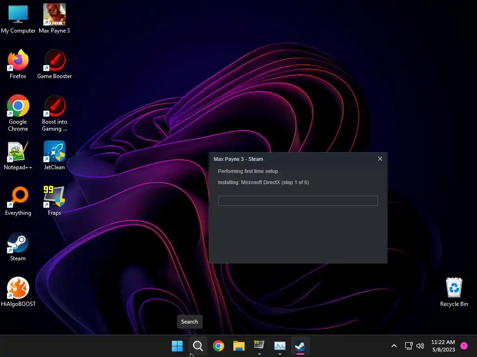Screen dimensions: 477x357
Task: Select the Recycle Bin desktop icon
Action: coord(454,292)
